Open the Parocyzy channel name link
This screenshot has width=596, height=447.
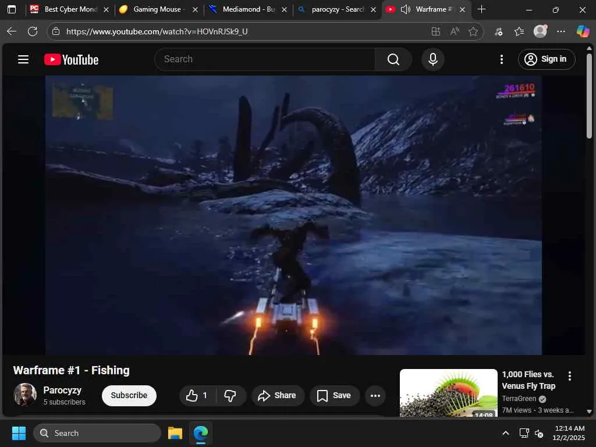coord(62,391)
